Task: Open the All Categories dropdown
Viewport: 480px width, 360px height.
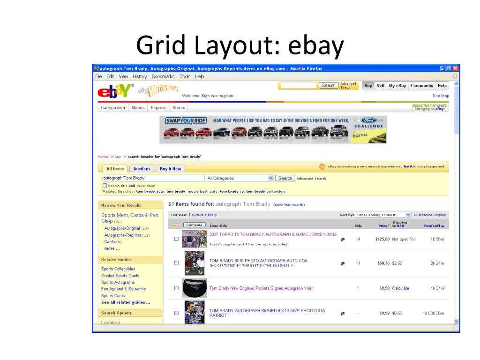Action: click(240, 178)
